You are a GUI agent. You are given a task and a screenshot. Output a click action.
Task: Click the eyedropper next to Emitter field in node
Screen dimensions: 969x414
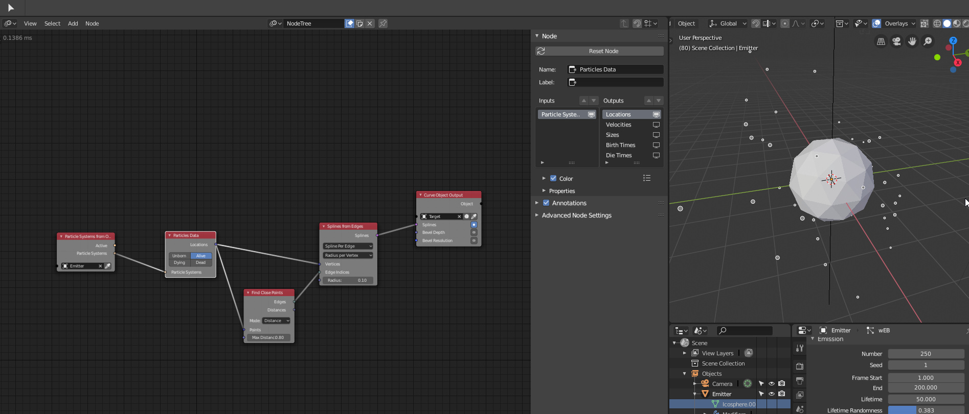coord(108,266)
